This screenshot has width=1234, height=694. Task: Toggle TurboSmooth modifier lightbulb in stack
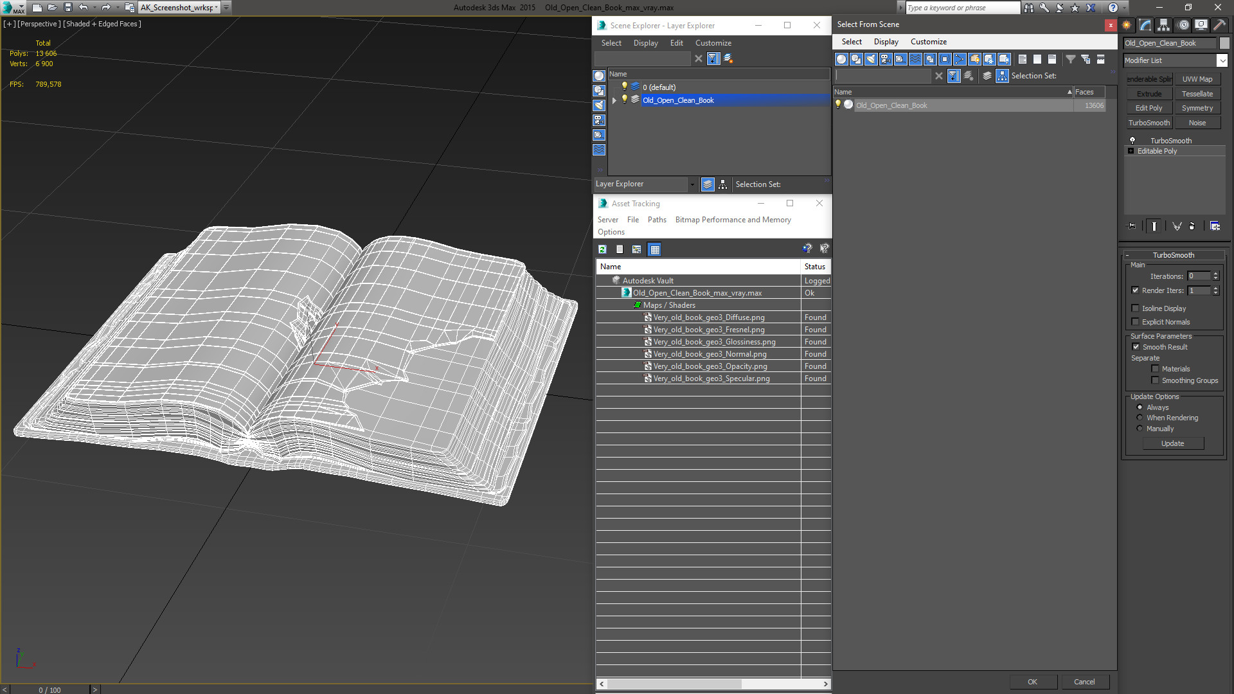pos(1132,140)
